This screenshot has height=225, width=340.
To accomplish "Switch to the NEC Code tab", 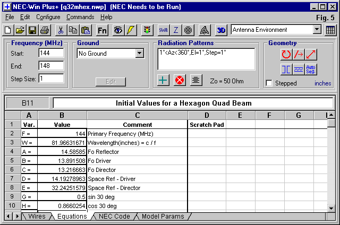I will (113, 216).
